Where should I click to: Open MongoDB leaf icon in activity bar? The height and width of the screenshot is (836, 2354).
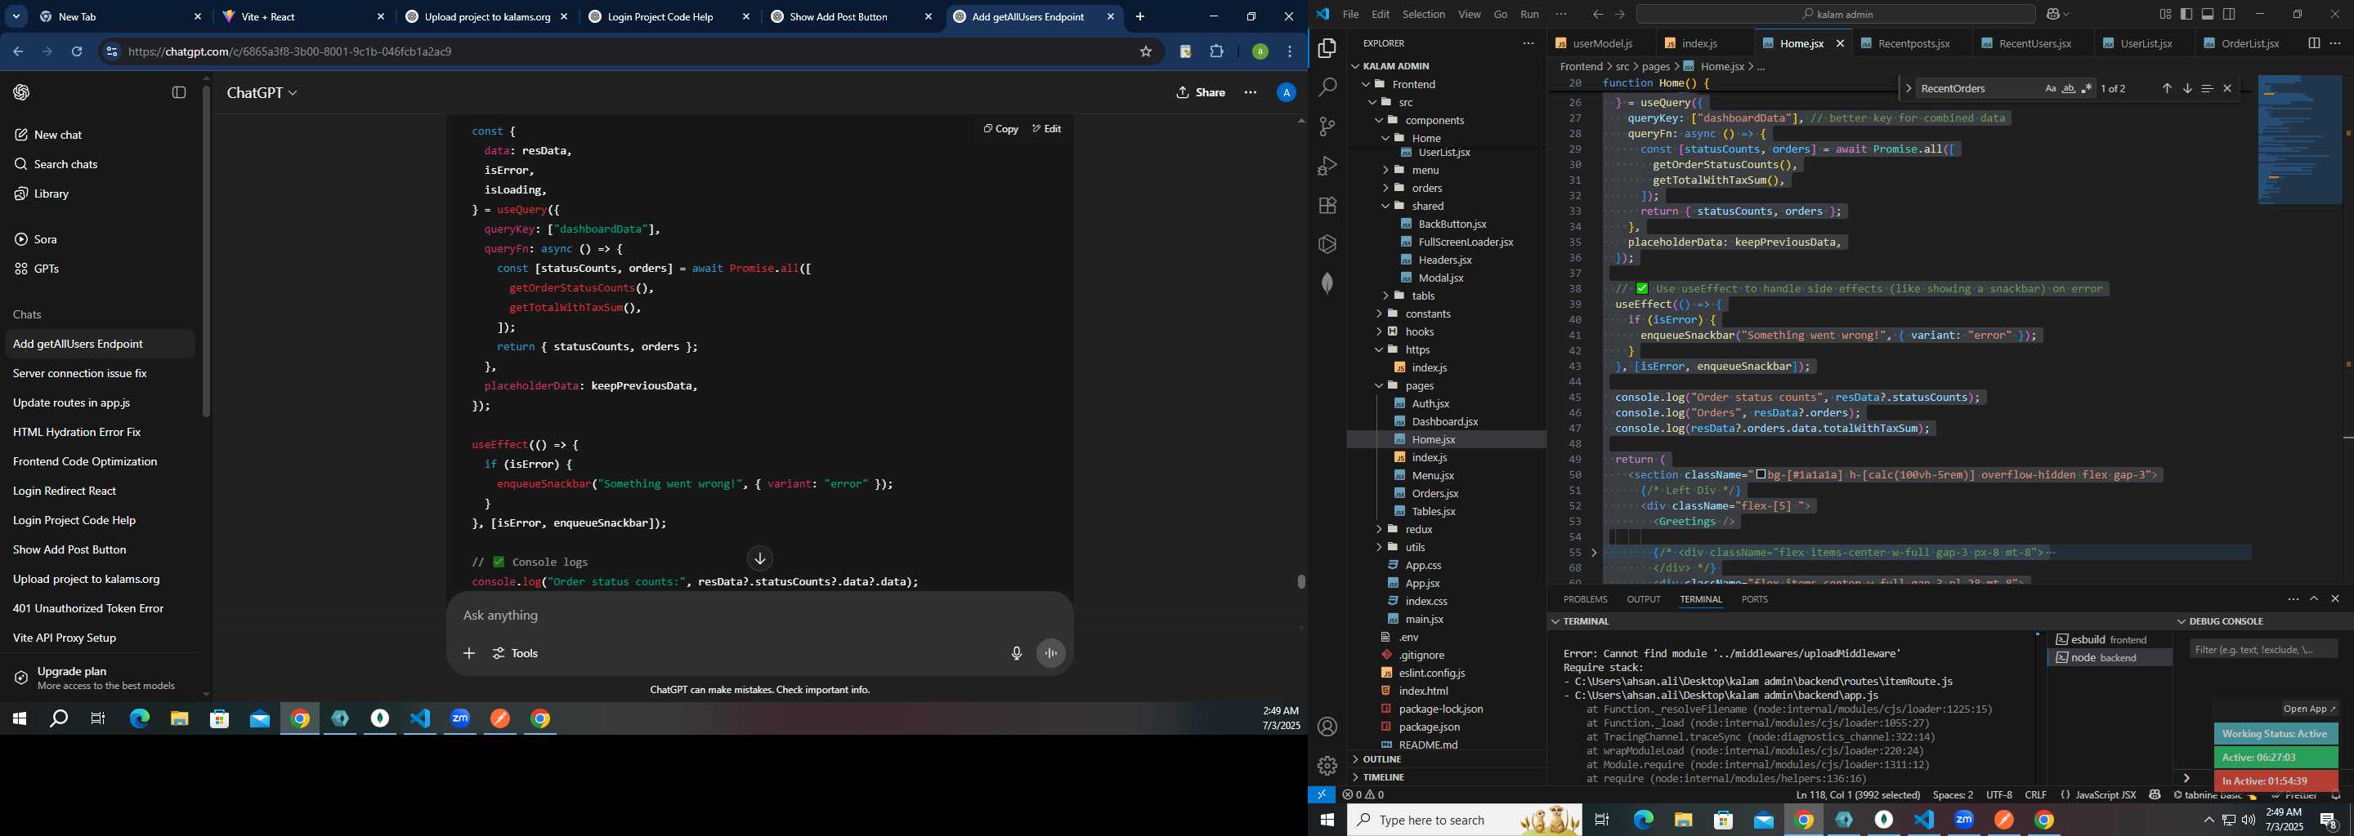pyautogui.click(x=1327, y=284)
